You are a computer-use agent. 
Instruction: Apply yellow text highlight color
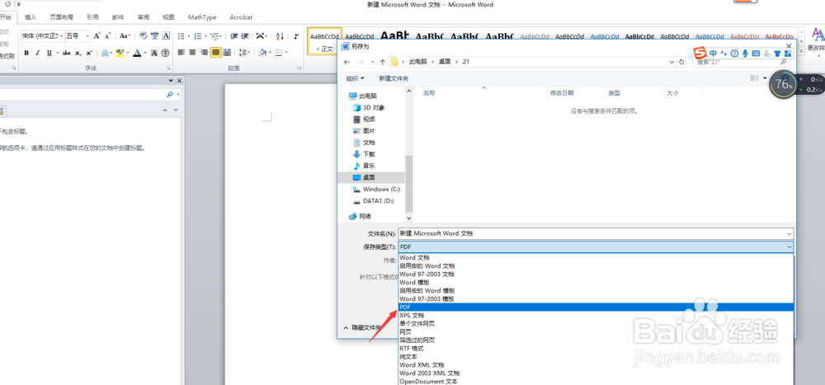click(x=120, y=53)
